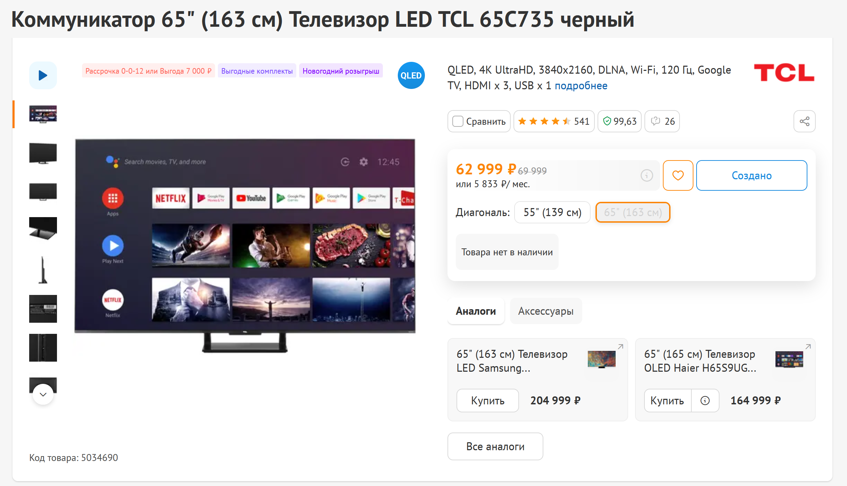Open the comments bubble showing 26
Image resolution: width=847 pixels, height=486 pixels.
[662, 121]
